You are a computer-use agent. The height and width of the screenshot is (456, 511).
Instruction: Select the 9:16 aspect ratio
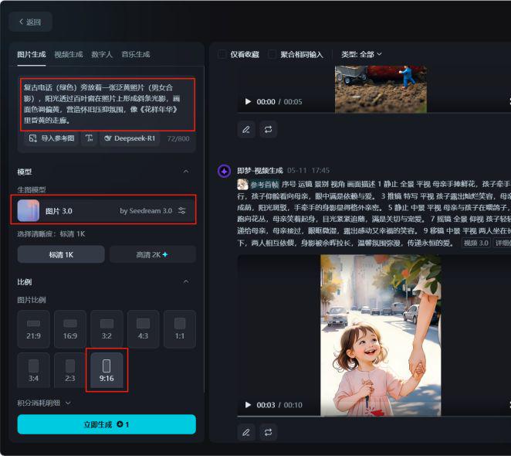107,370
